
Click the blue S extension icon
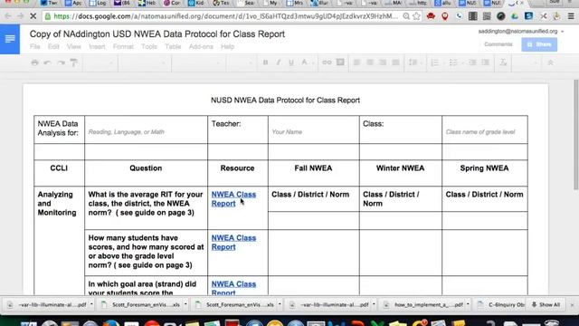point(528,16)
